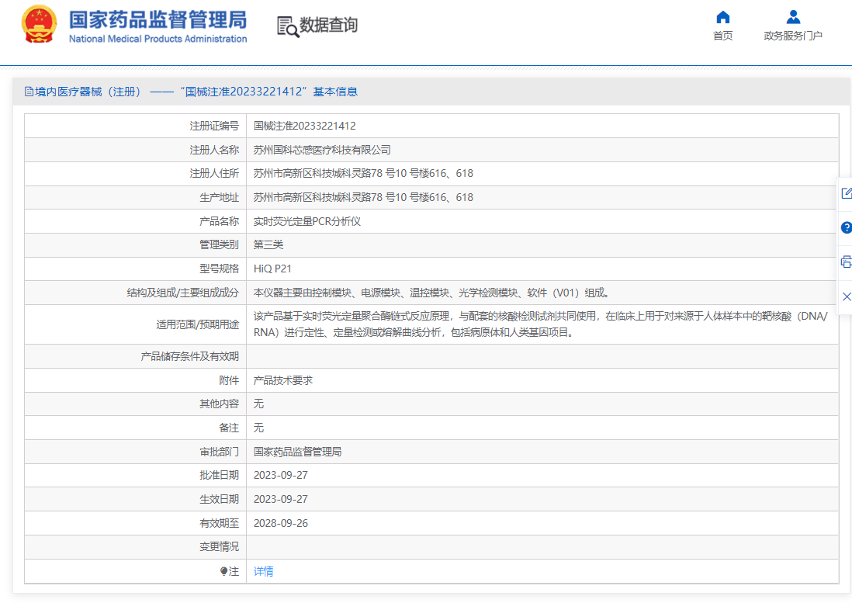Open the 详情 link in 变更情况 row

pos(261,570)
